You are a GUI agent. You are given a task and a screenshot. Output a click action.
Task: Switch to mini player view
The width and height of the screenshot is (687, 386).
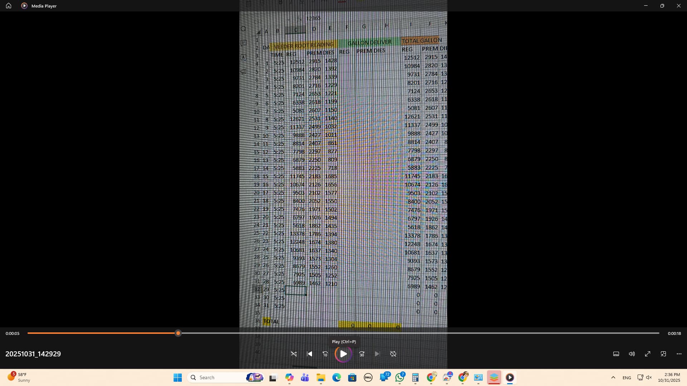(x=663, y=354)
